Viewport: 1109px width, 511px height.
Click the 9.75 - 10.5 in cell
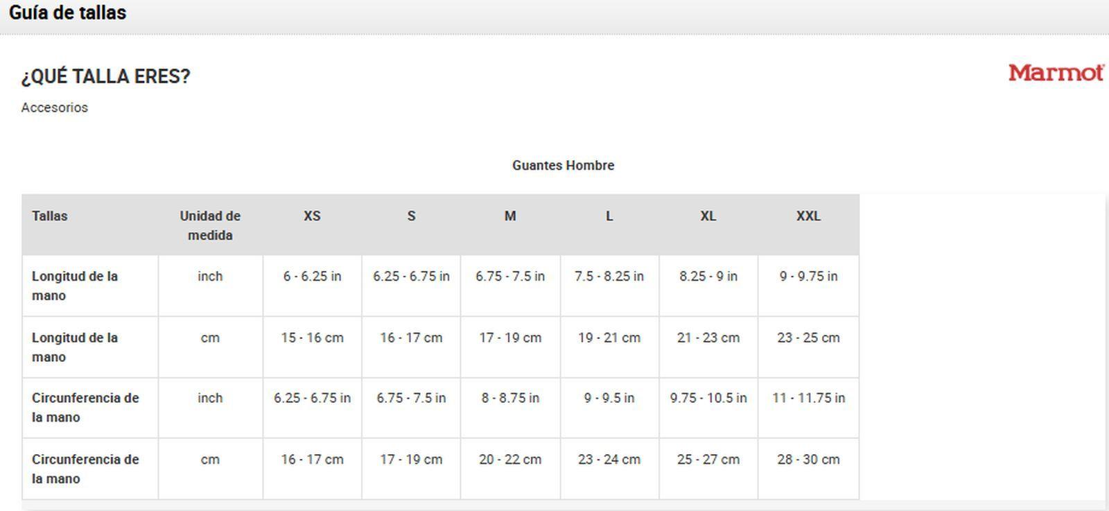[x=708, y=399]
